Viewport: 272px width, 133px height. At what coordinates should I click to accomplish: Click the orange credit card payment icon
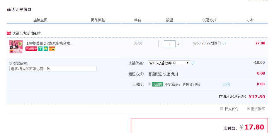click(x=52, y=49)
